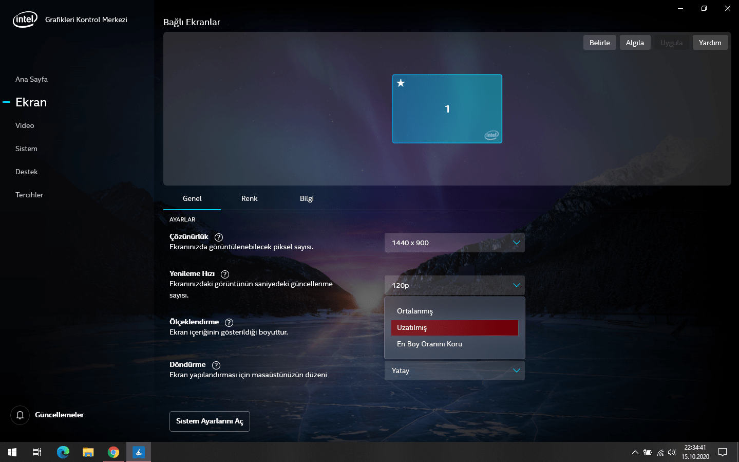Select Ekran in the sidebar
This screenshot has width=739, height=462.
[31, 102]
